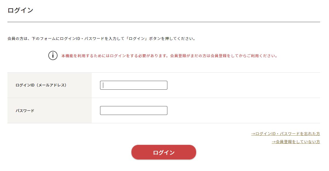The image size is (329, 171).
Task: Click the horizontal divider under the ログイン heading
Action: 164,22
